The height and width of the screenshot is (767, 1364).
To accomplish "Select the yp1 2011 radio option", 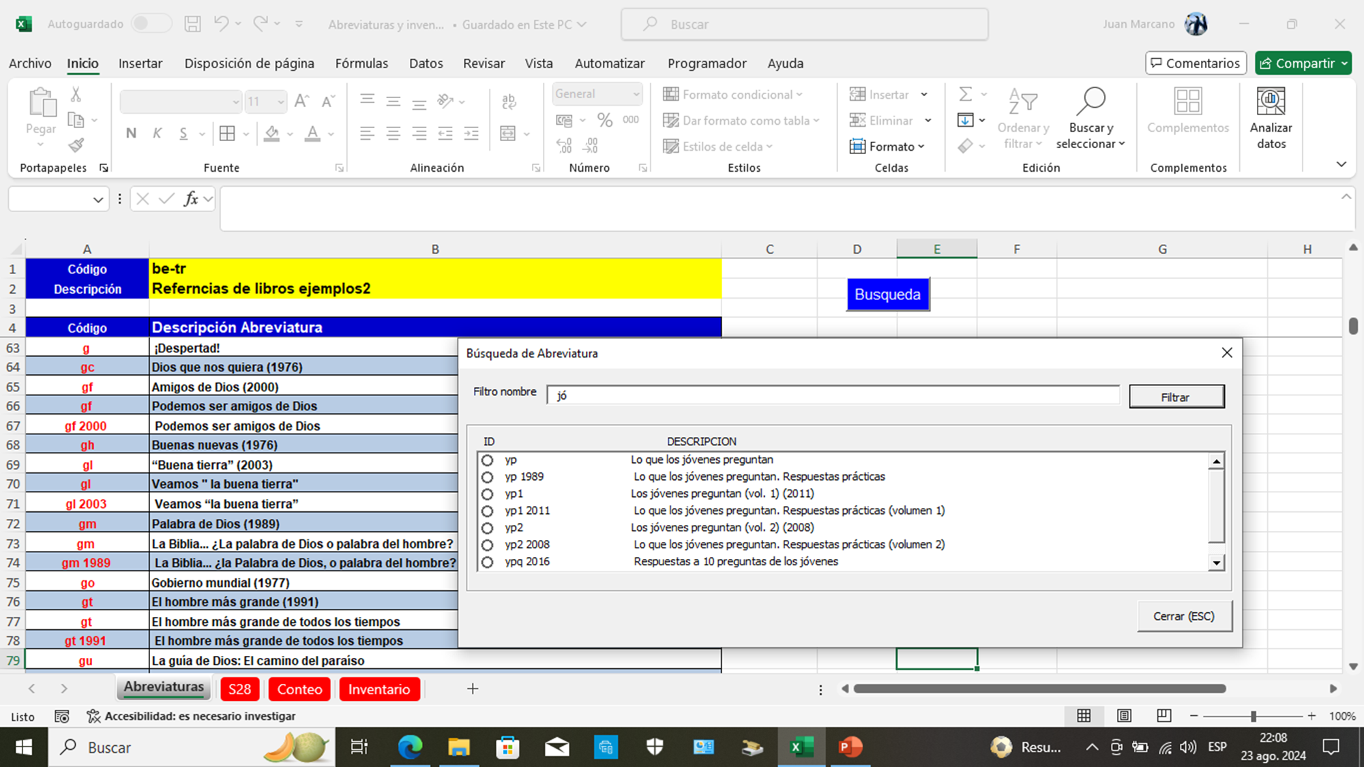I will [x=487, y=511].
